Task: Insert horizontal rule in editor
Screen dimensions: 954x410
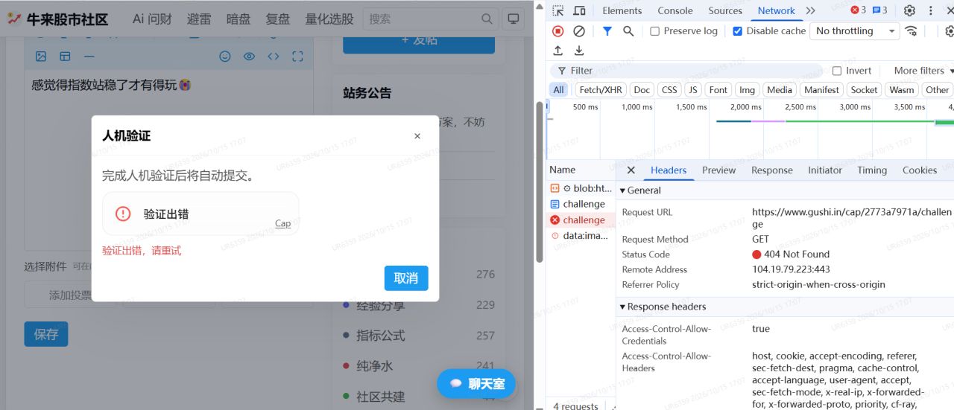Action: 89,57
